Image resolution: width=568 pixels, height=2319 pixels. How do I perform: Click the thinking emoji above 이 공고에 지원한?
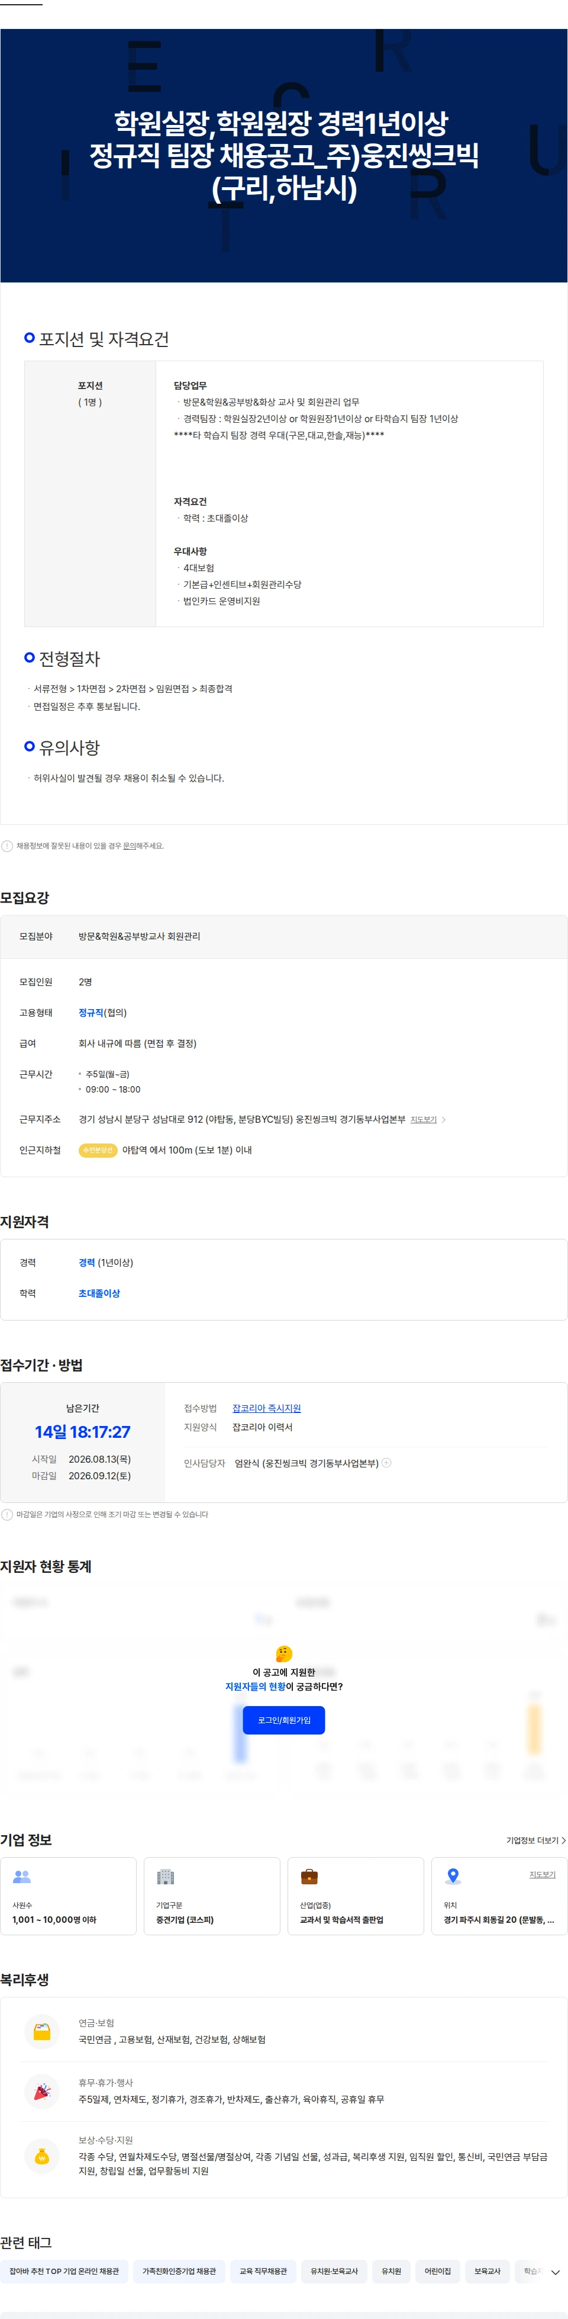(x=284, y=1654)
